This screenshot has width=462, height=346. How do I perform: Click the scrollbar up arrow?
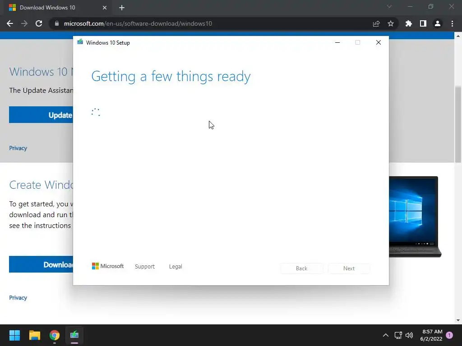coord(458,36)
